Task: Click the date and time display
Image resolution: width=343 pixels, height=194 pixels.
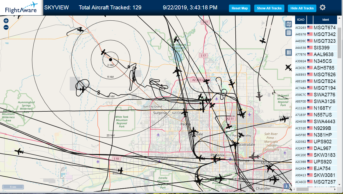Action: (190, 8)
